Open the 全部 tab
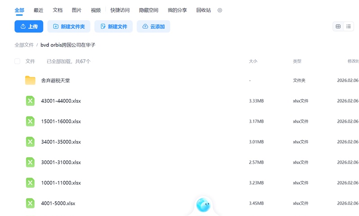 point(19,10)
